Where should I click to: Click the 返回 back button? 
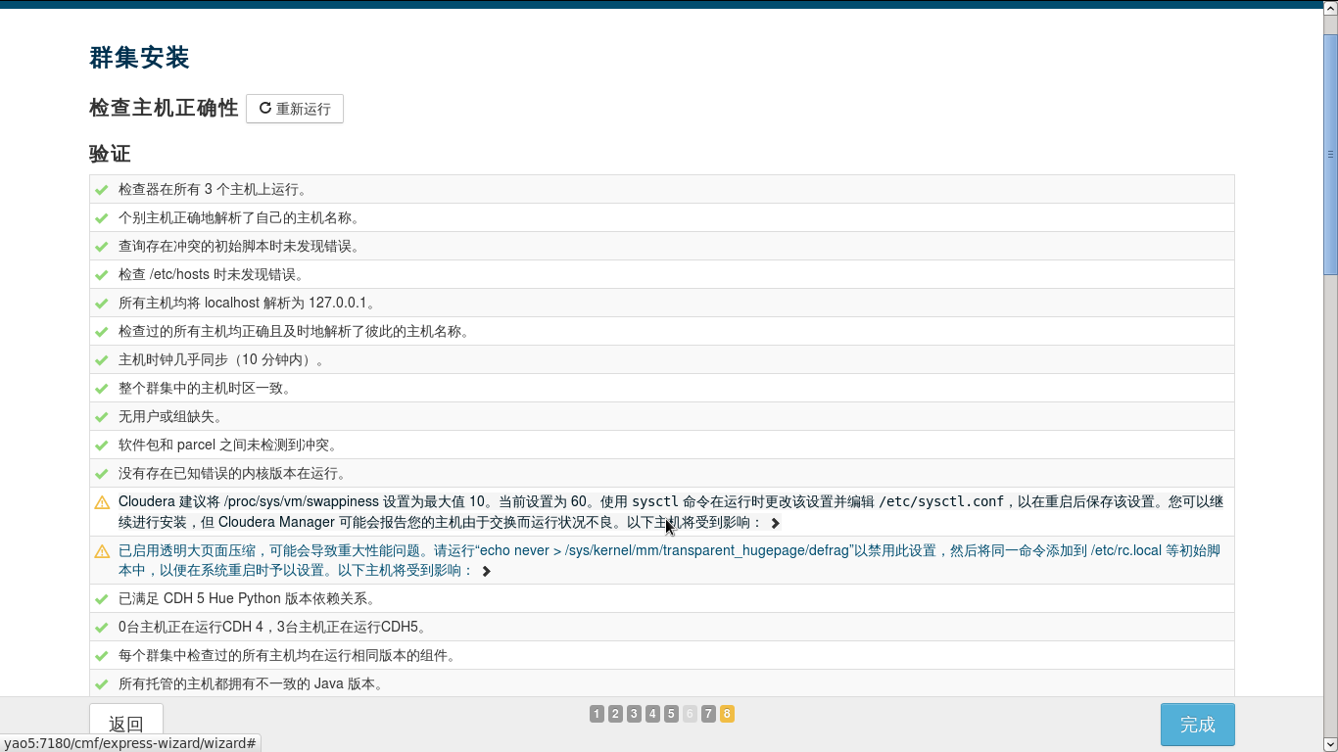click(x=126, y=725)
